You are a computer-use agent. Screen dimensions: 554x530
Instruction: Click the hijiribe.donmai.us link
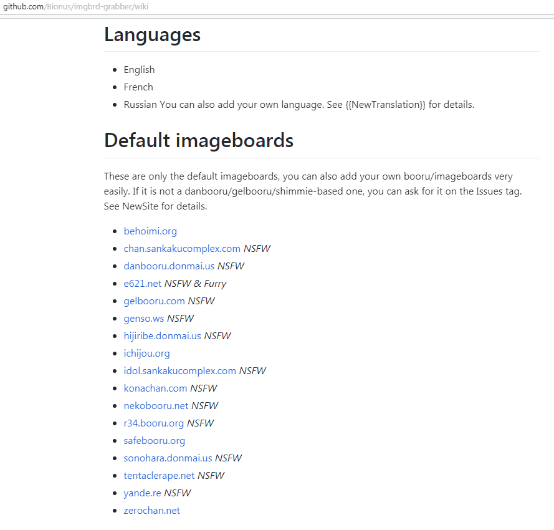[x=162, y=336]
